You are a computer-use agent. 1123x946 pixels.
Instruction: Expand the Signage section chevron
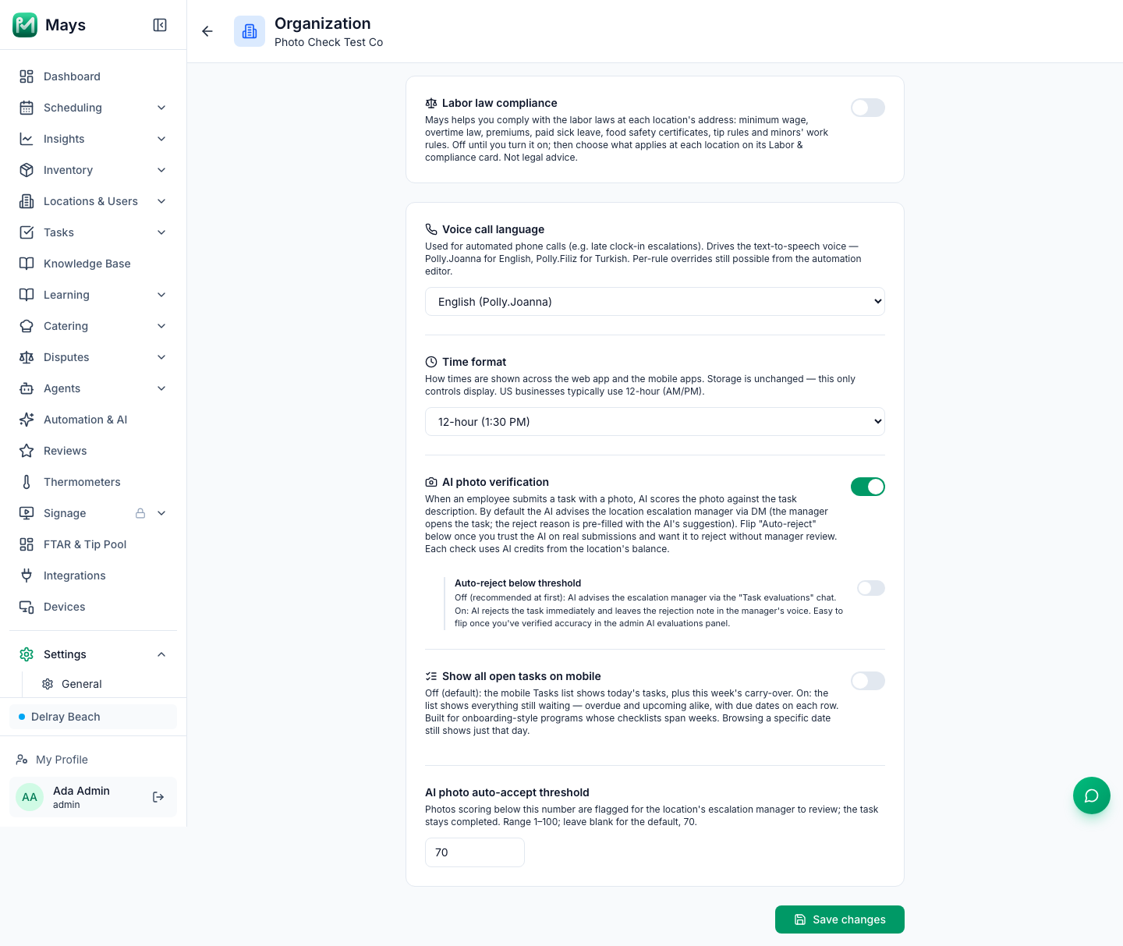point(161,513)
